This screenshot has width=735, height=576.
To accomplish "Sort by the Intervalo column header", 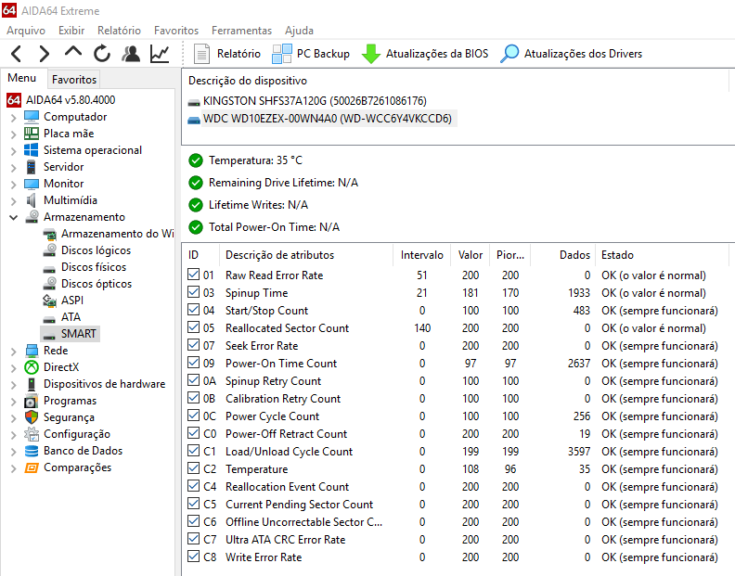I will [x=422, y=255].
